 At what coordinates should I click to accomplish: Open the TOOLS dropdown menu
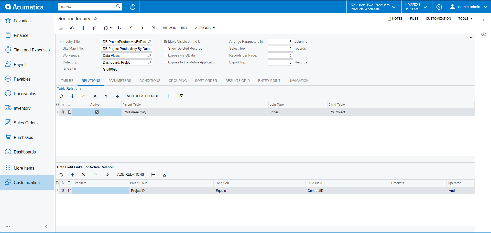pyautogui.click(x=465, y=18)
